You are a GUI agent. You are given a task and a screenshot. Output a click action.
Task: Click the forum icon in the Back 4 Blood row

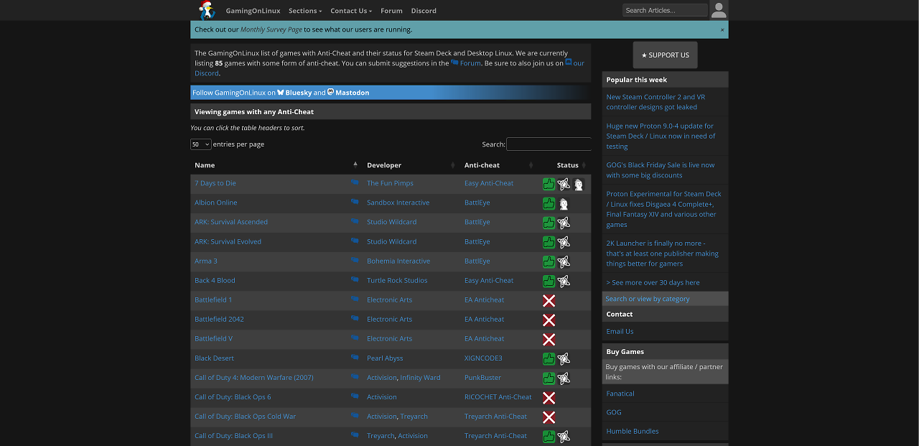355,280
